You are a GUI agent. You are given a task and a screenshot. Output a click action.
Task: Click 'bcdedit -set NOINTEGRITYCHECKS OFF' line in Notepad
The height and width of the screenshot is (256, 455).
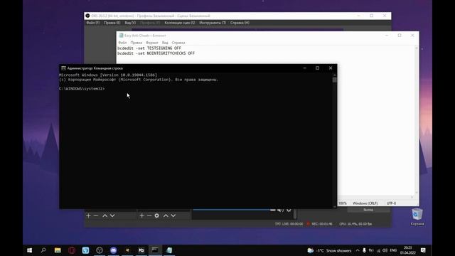click(156, 53)
